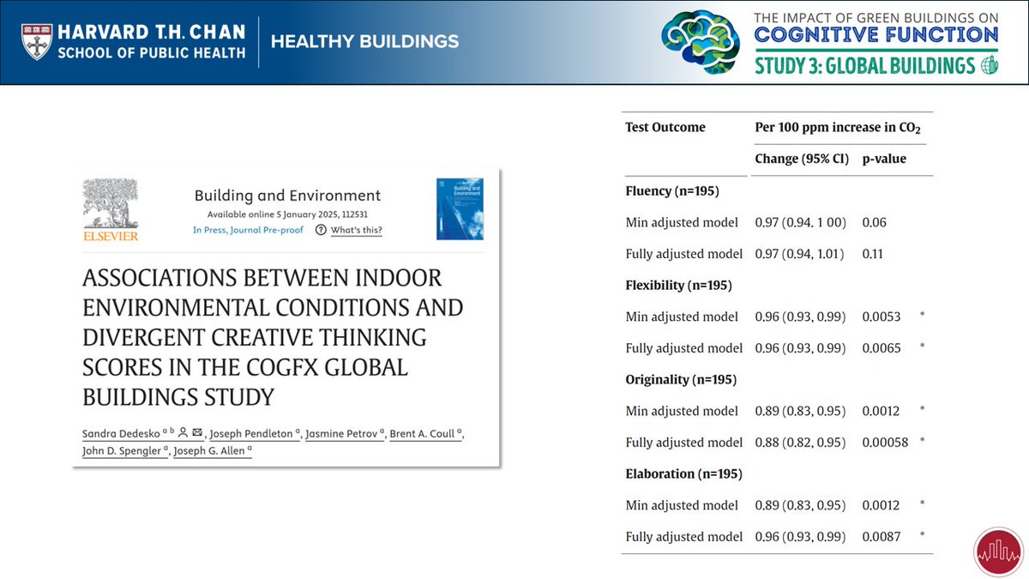Click the Originality p-value 0.00058

pyautogui.click(x=885, y=443)
